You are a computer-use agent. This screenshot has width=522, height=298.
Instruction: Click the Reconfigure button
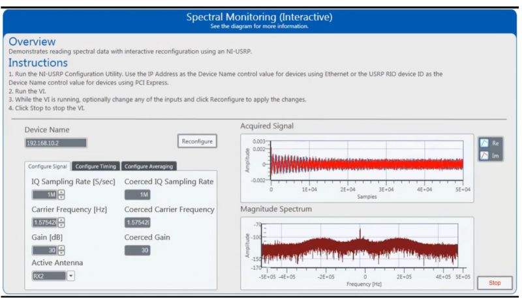(197, 142)
